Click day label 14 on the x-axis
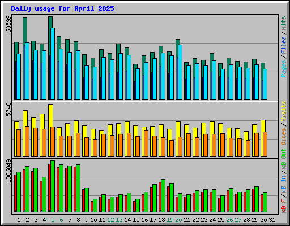 [x=127, y=220]
